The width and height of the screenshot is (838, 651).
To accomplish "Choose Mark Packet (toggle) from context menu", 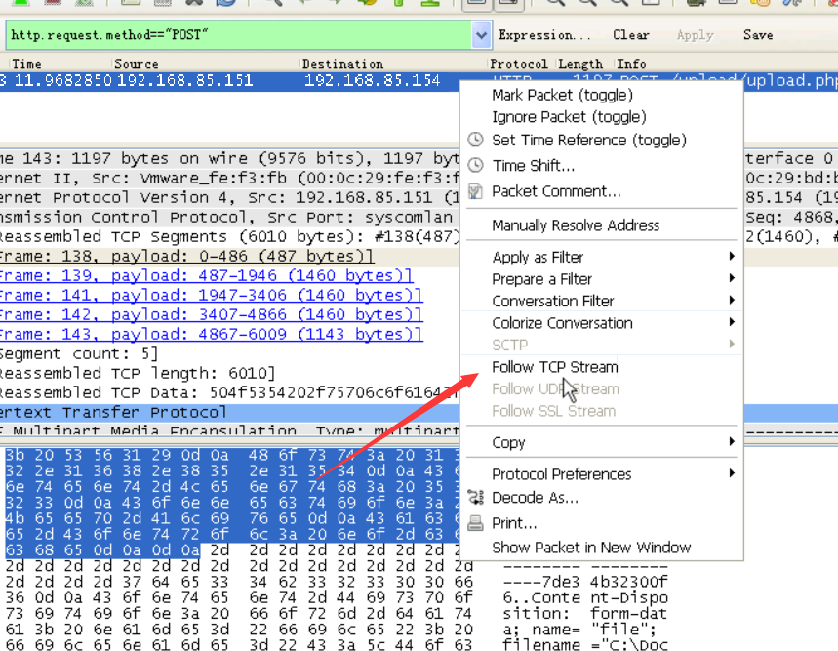I will pyautogui.click(x=562, y=95).
